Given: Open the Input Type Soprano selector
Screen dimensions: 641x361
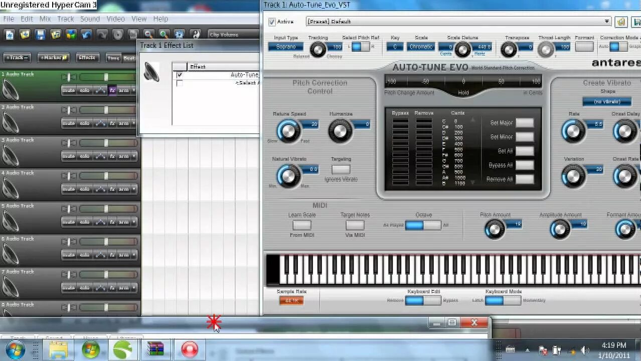Looking at the screenshot, I should (x=285, y=47).
